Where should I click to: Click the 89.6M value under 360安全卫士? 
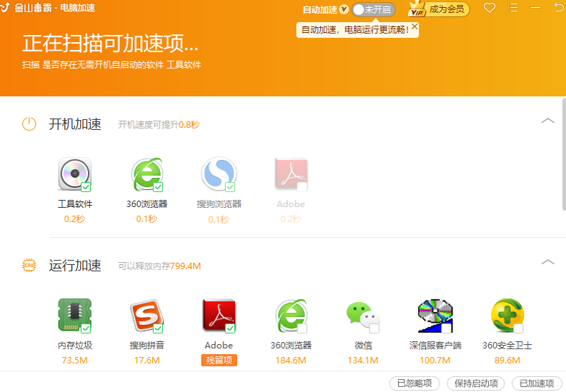(507, 361)
